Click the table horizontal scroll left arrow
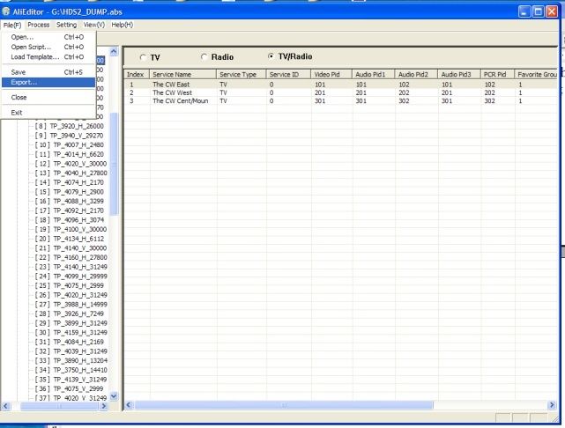 129,405
